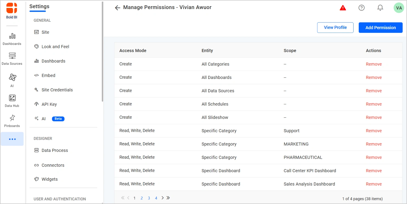Click the Widgets puzzle icon
407x204 pixels.
[36, 179]
